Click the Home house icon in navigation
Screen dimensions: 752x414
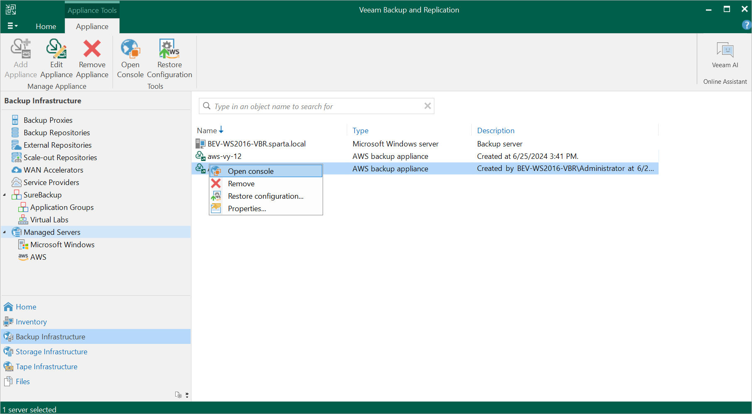(x=8, y=307)
